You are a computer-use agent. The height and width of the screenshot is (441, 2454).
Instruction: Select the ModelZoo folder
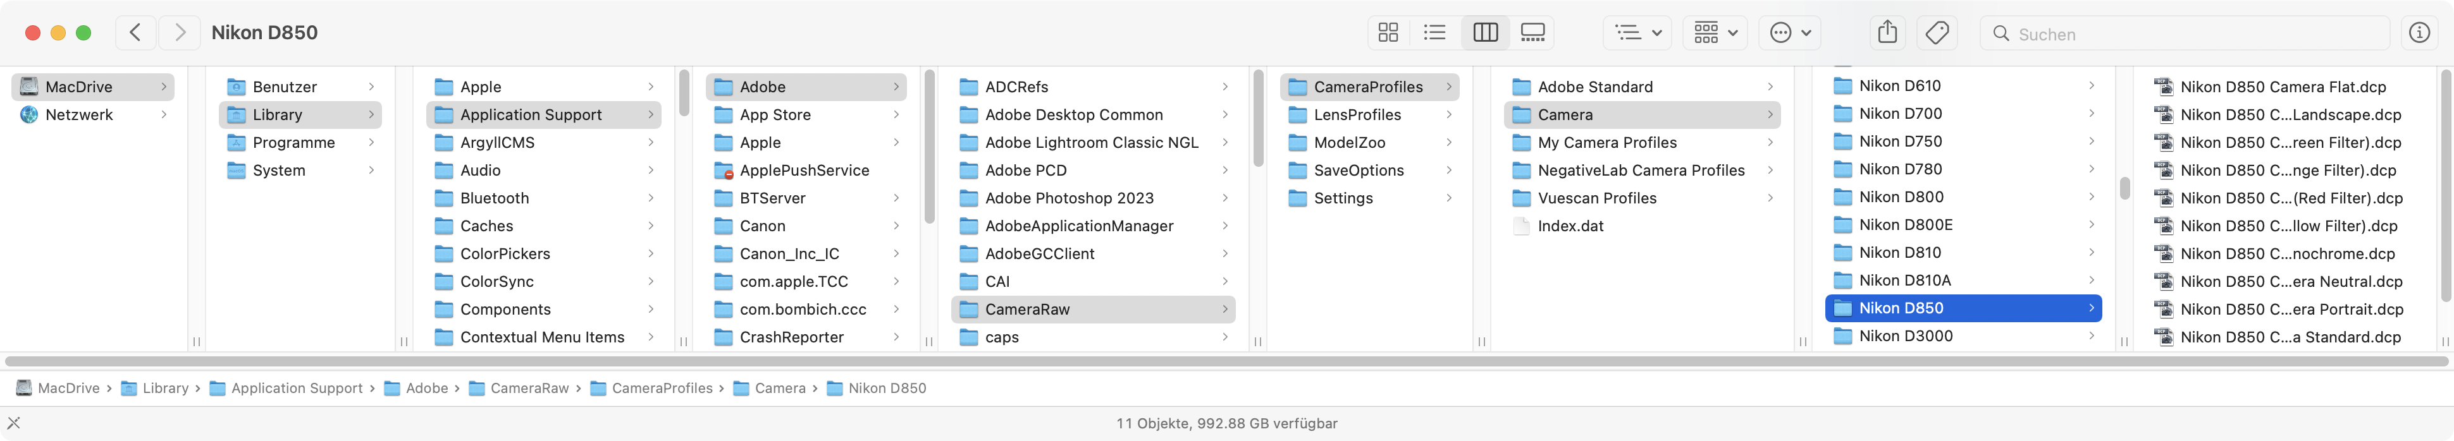[1369, 142]
